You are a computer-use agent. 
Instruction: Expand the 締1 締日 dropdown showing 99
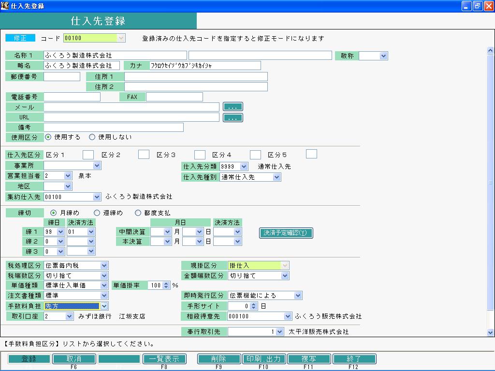(61, 231)
